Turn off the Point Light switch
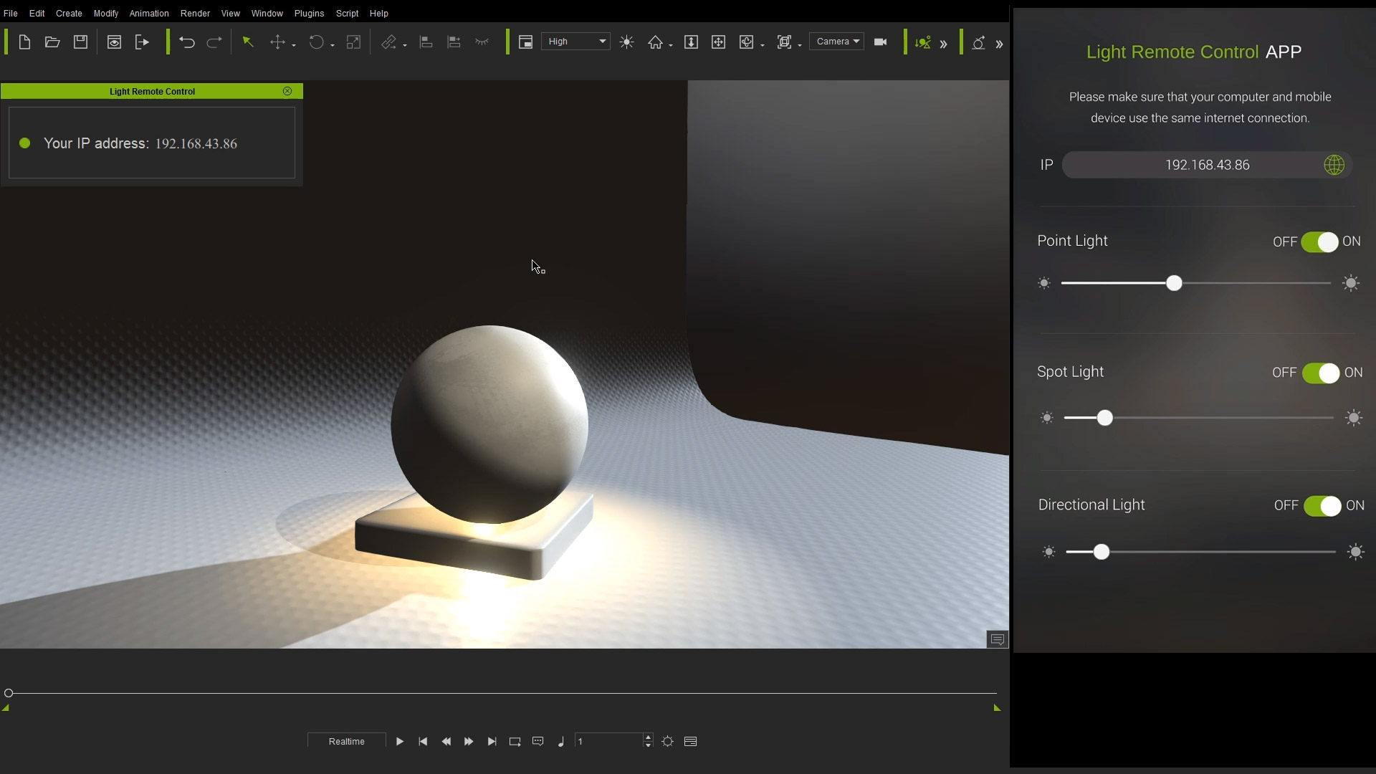 point(1319,242)
